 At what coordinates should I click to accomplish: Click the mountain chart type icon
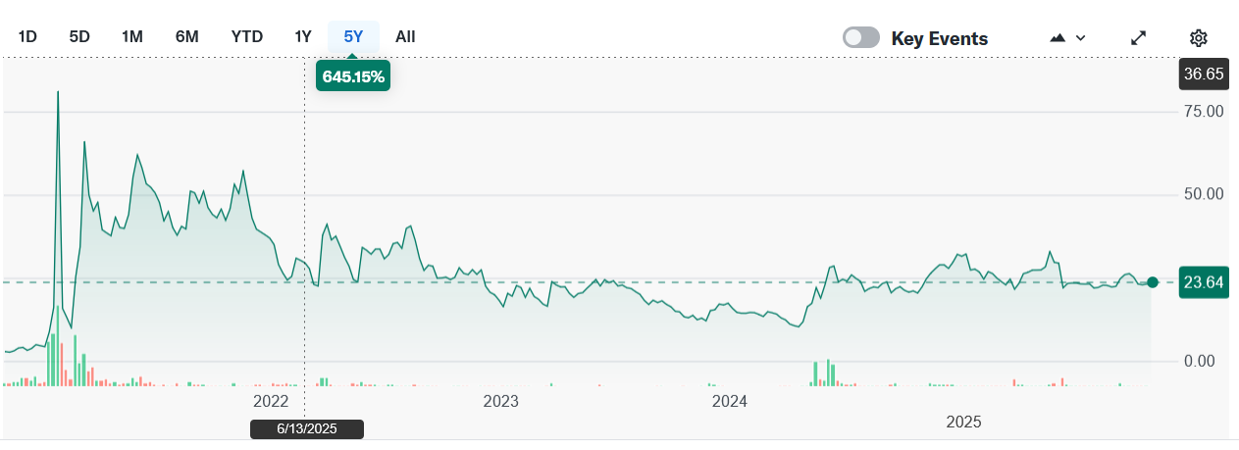point(1058,38)
